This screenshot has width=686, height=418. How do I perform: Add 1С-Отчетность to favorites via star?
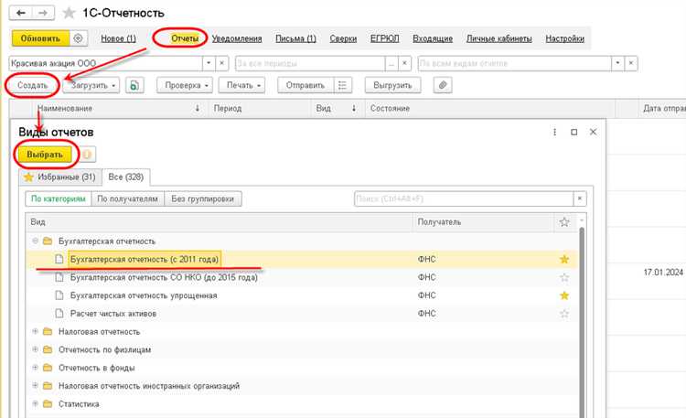click(69, 13)
